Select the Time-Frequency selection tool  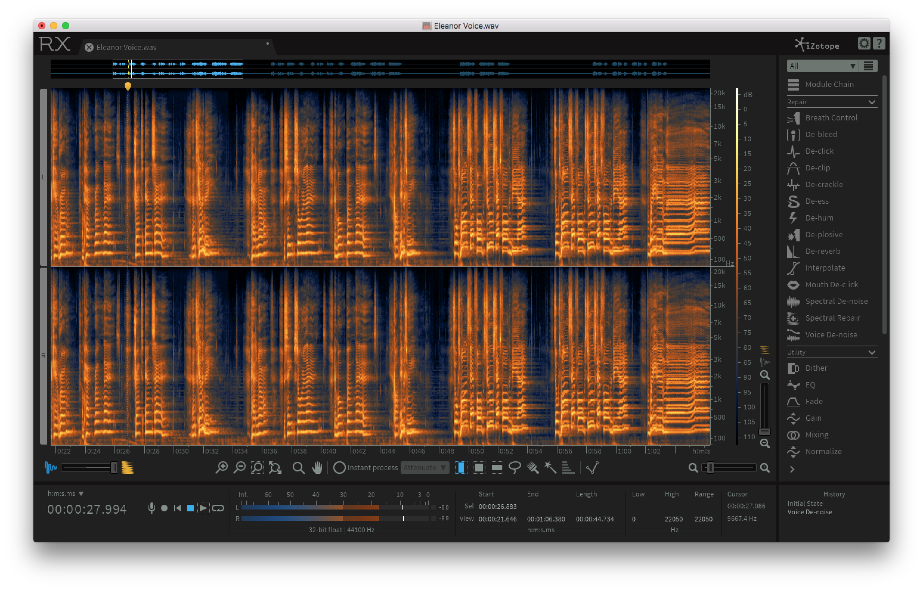[x=479, y=467]
